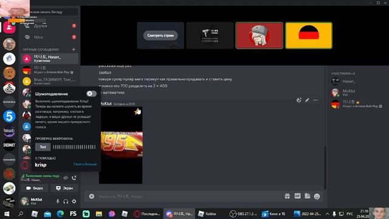Click the find or start conversation search box

tap(49, 12)
